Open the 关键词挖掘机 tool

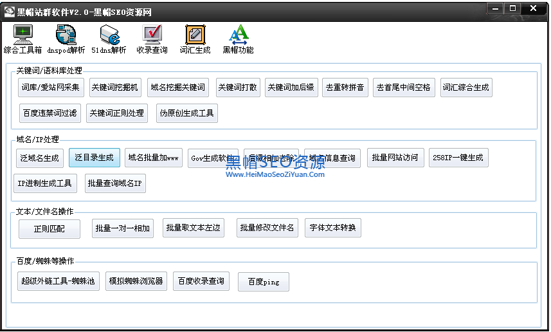pos(114,88)
